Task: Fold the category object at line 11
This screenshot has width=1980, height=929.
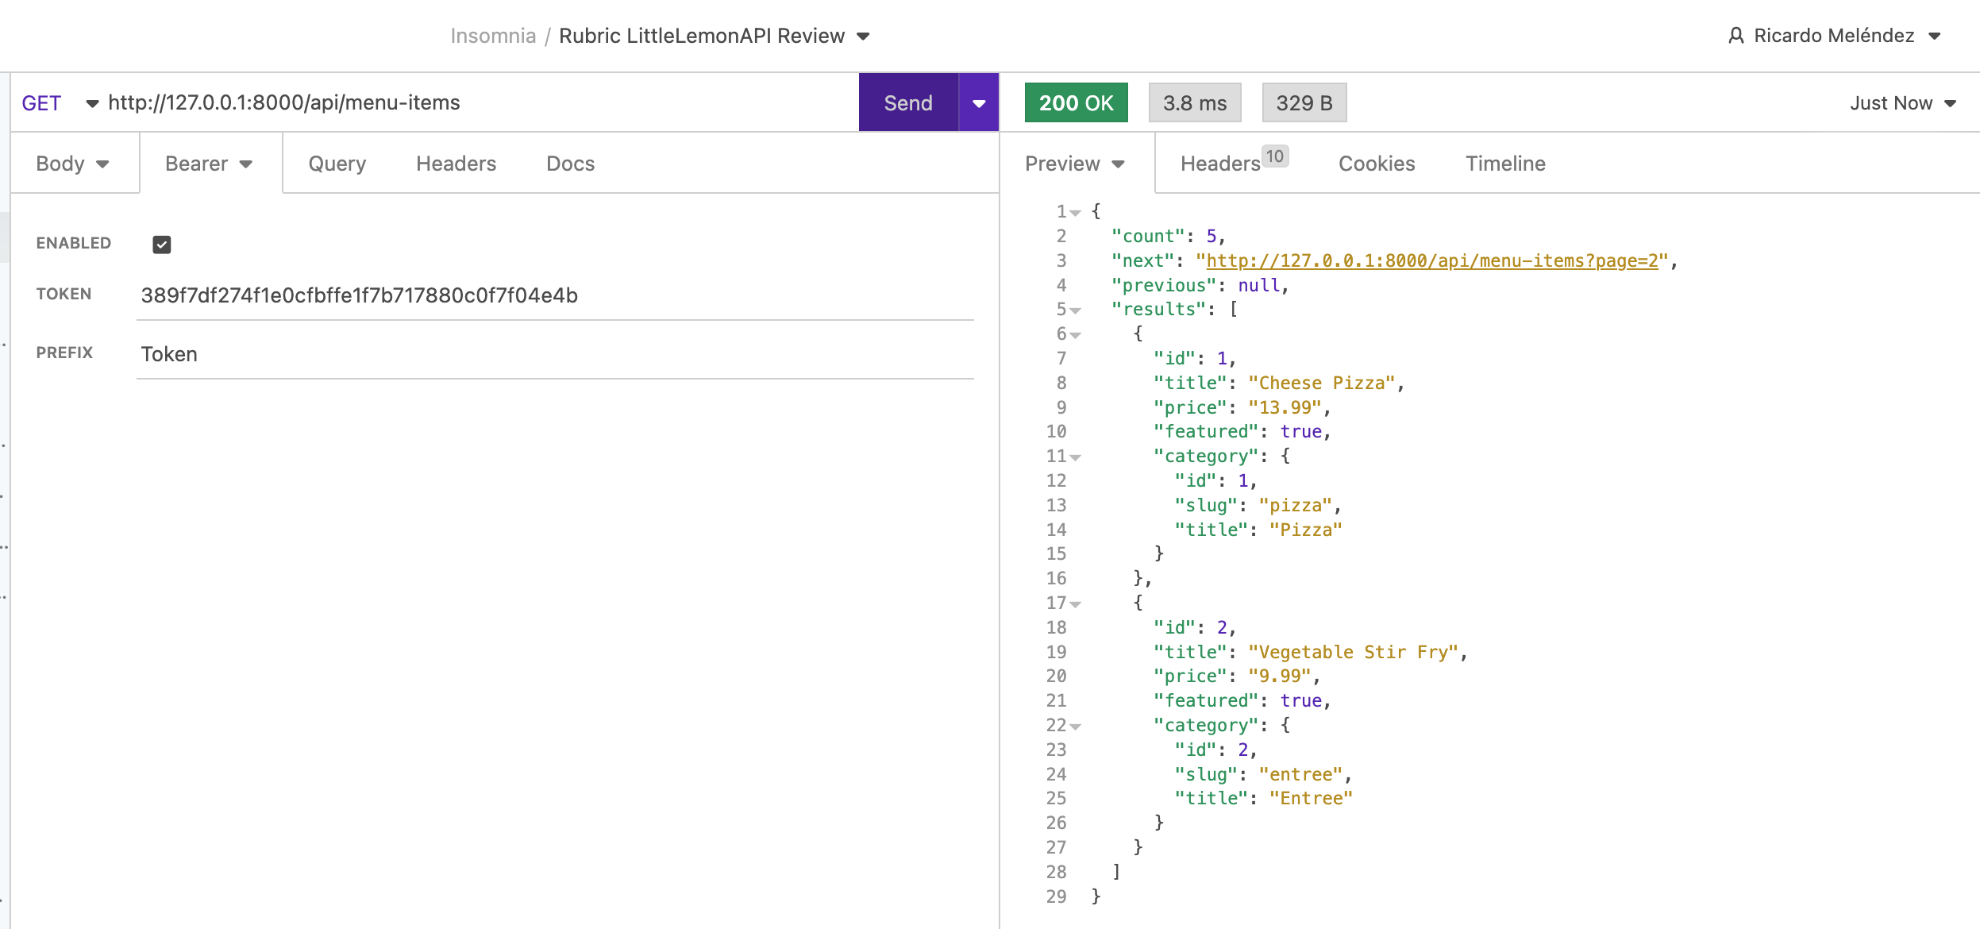Action: [x=1076, y=457]
